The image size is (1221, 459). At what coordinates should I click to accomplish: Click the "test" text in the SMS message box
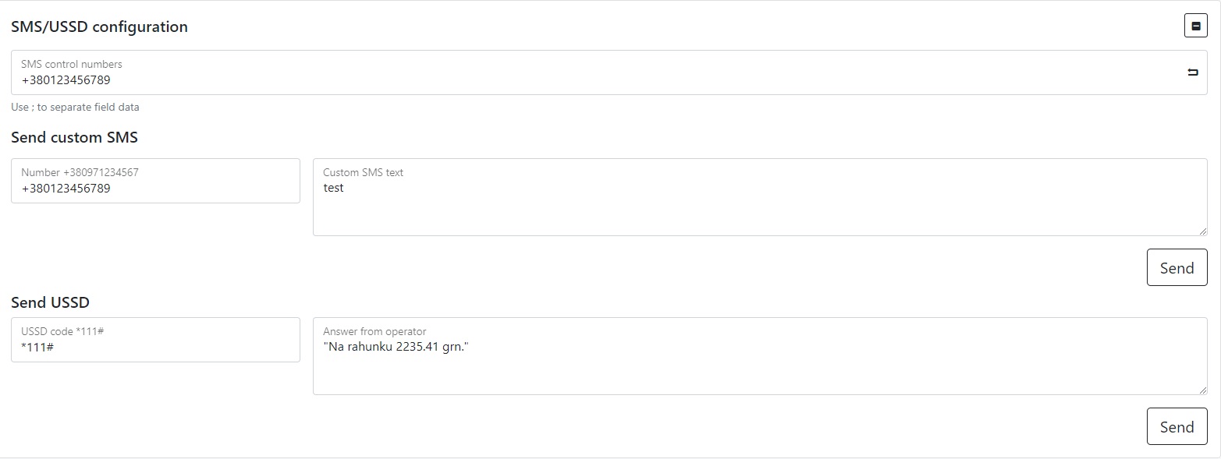point(333,188)
